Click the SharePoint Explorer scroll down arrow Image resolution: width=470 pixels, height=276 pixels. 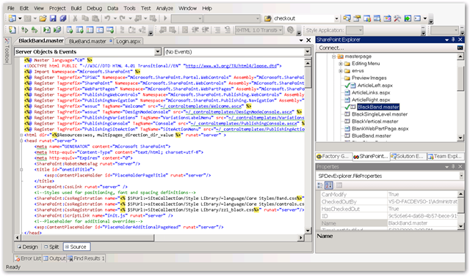[x=460, y=138]
